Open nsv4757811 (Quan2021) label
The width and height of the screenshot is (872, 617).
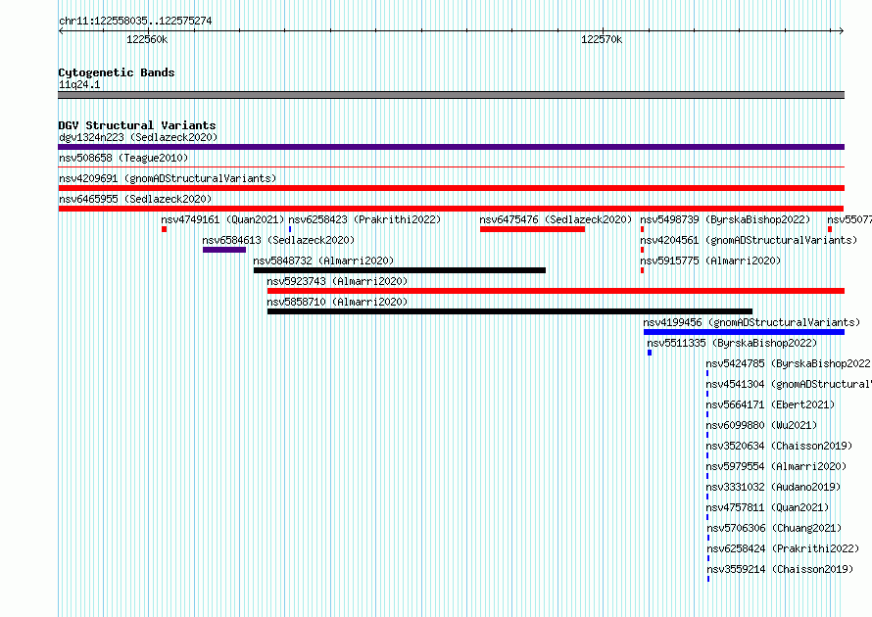click(767, 507)
